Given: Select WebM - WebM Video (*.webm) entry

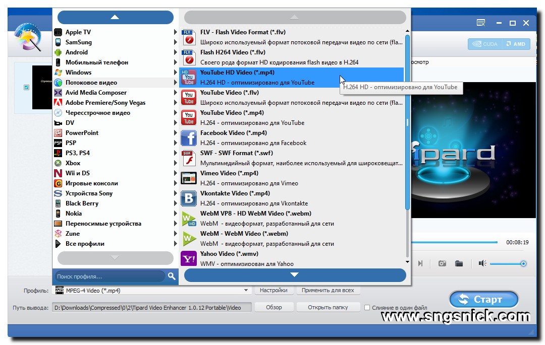Looking at the screenshot, I should (292, 238).
